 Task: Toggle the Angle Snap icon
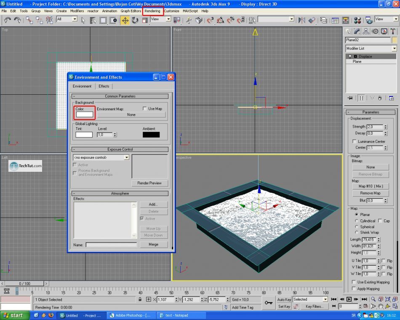tap(220, 20)
